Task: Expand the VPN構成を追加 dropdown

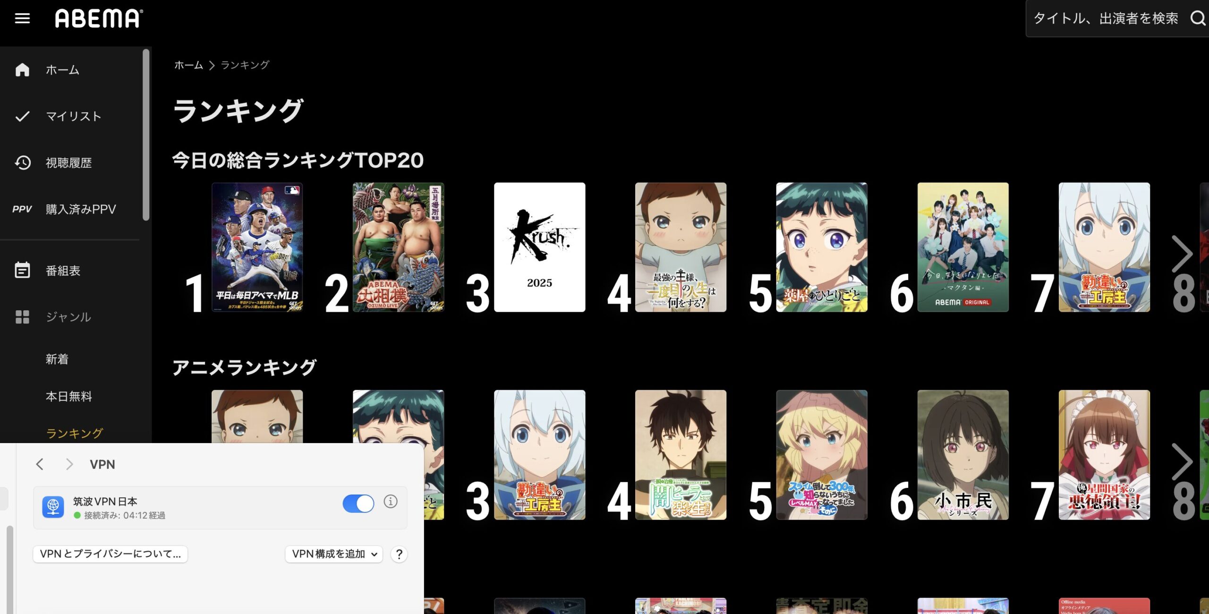Action: 334,554
